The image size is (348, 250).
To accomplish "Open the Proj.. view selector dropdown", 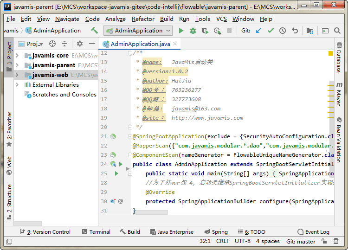I will (x=31, y=44).
